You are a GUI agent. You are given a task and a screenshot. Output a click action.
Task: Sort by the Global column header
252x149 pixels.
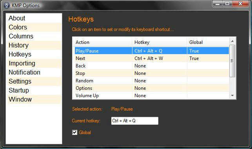(208, 42)
